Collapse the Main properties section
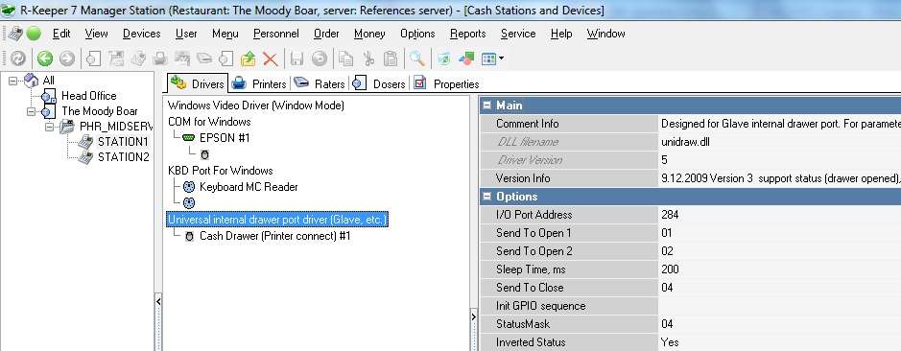The width and height of the screenshot is (901, 351). (x=487, y=105)
